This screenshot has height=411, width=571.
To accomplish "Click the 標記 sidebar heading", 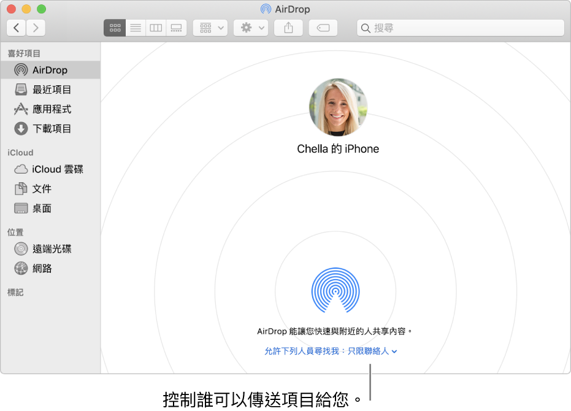I will point(15,293).
